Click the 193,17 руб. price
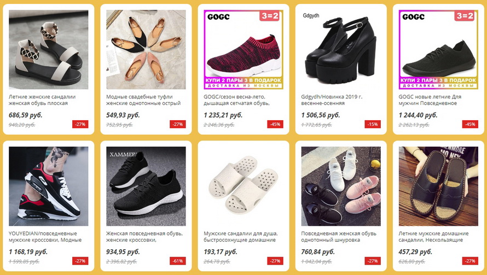The width and height of the screenshot is (487, 275). point(221,251)
